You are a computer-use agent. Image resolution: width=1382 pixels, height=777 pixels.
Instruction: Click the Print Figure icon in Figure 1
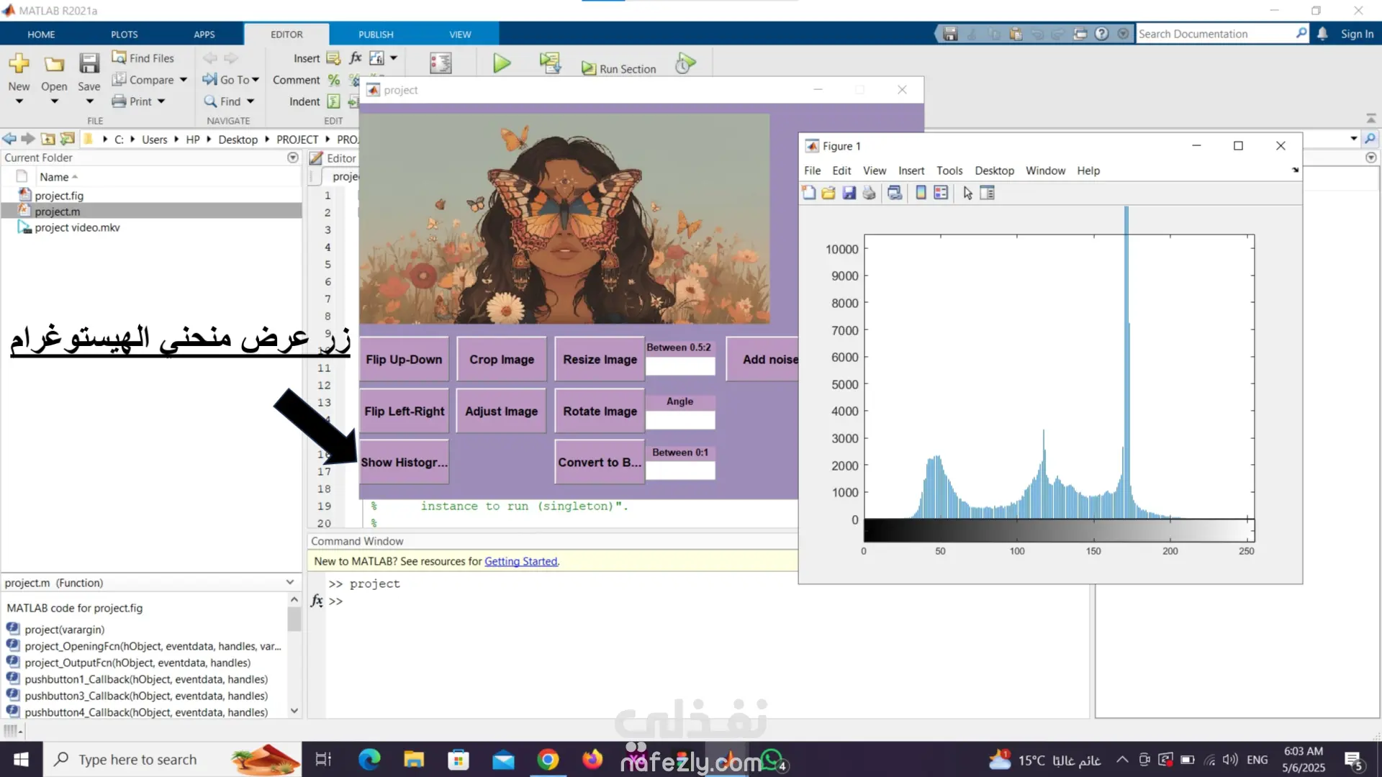(870, 193)
